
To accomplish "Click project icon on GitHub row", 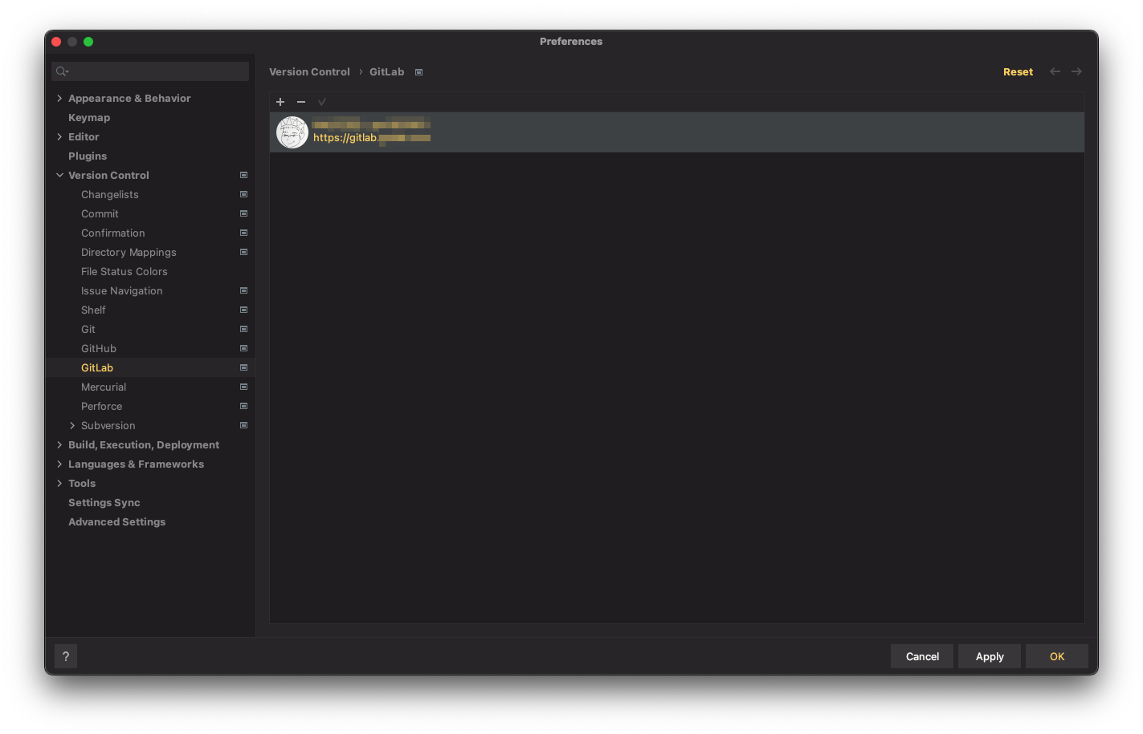I will click(x=243, y=348).
